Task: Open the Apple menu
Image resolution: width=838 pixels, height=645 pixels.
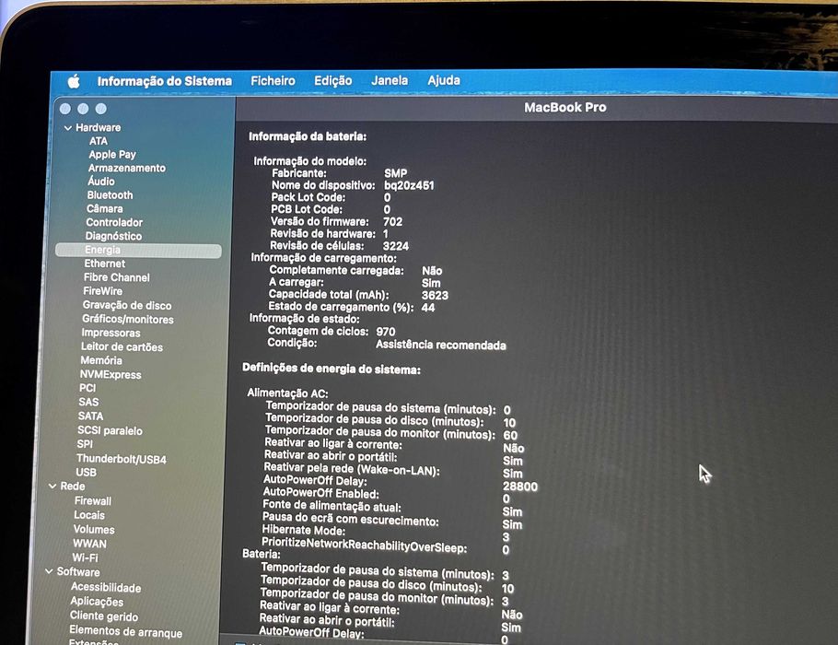Action: pos(74,81)
